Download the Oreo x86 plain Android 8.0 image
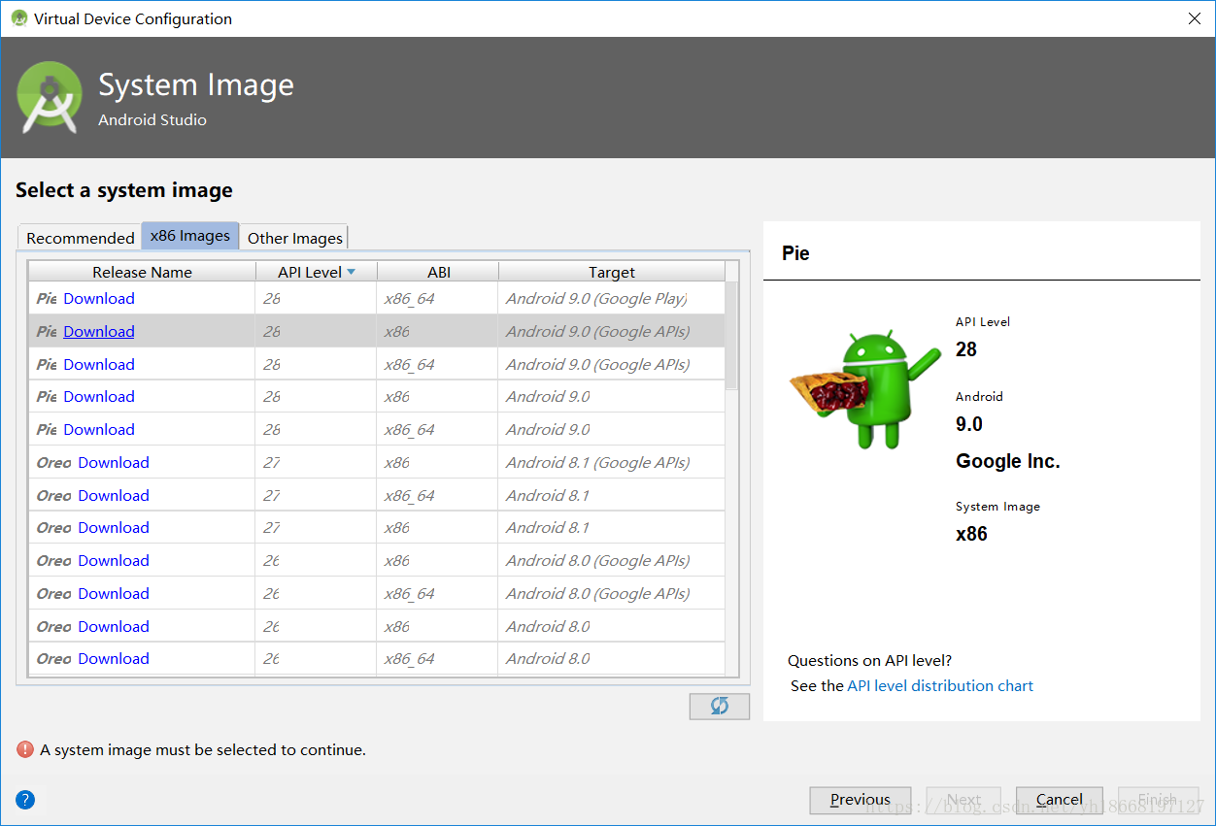This screenshot has height=826, width=1216. [114, 626]
